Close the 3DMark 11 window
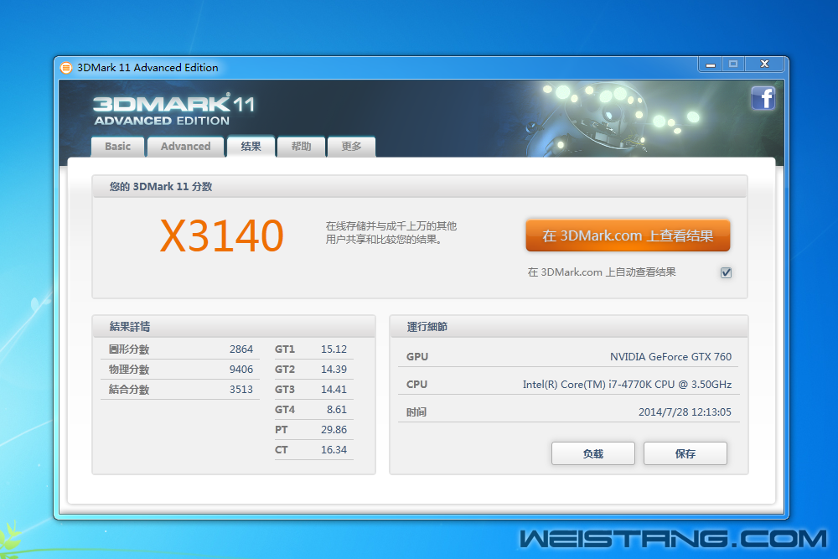The width and height of the screenshot is (838, 559). pyautogui.click(x=765, y=65)
